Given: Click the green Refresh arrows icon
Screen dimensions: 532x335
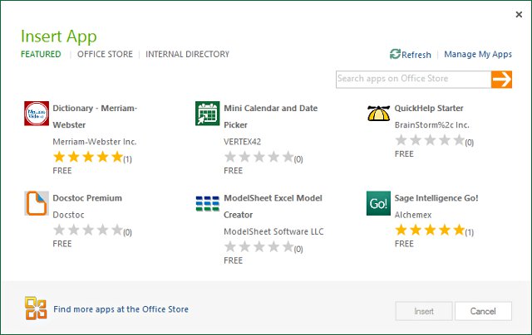Looking at the screenshot, I should coord(395,54).
